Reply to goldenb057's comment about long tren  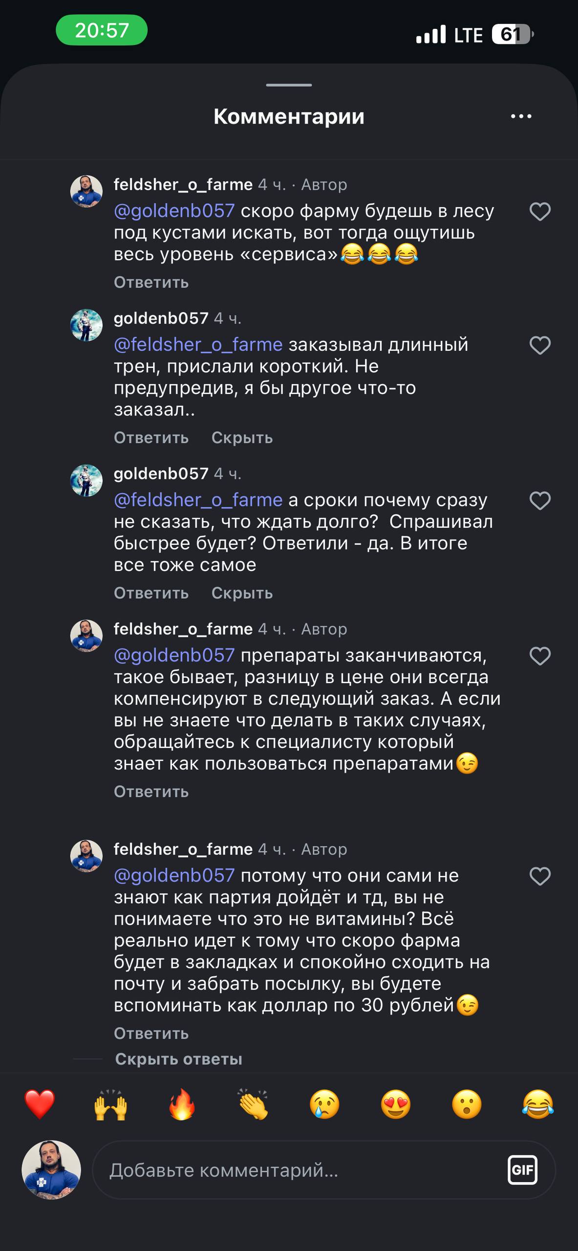point(151,437)
